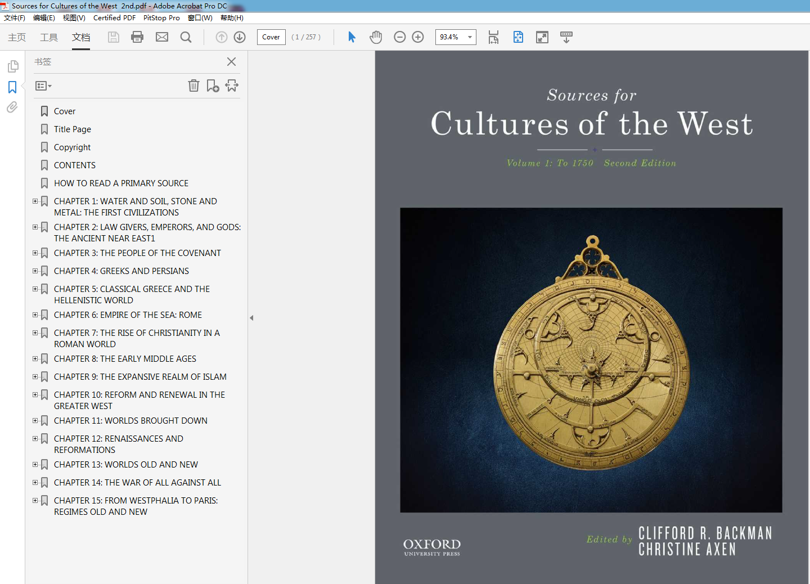
Task: Expand Chapter 9 Realm of Islam
Action: [35, 376]
